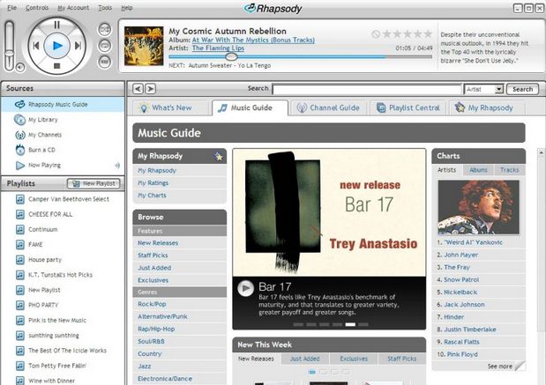Screen dimensions: 546x385
Task: Click the Search text field
Action: (367, 89)
